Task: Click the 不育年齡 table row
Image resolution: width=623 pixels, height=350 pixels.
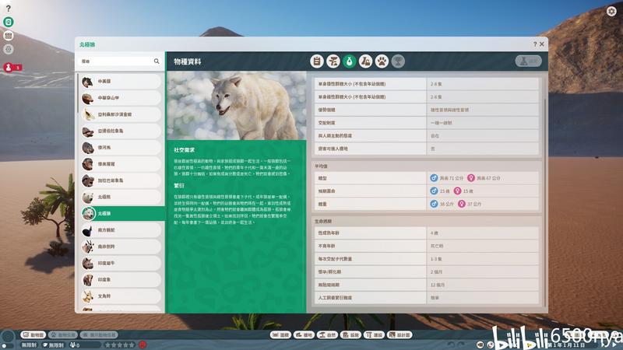Action: click(427, 246)
